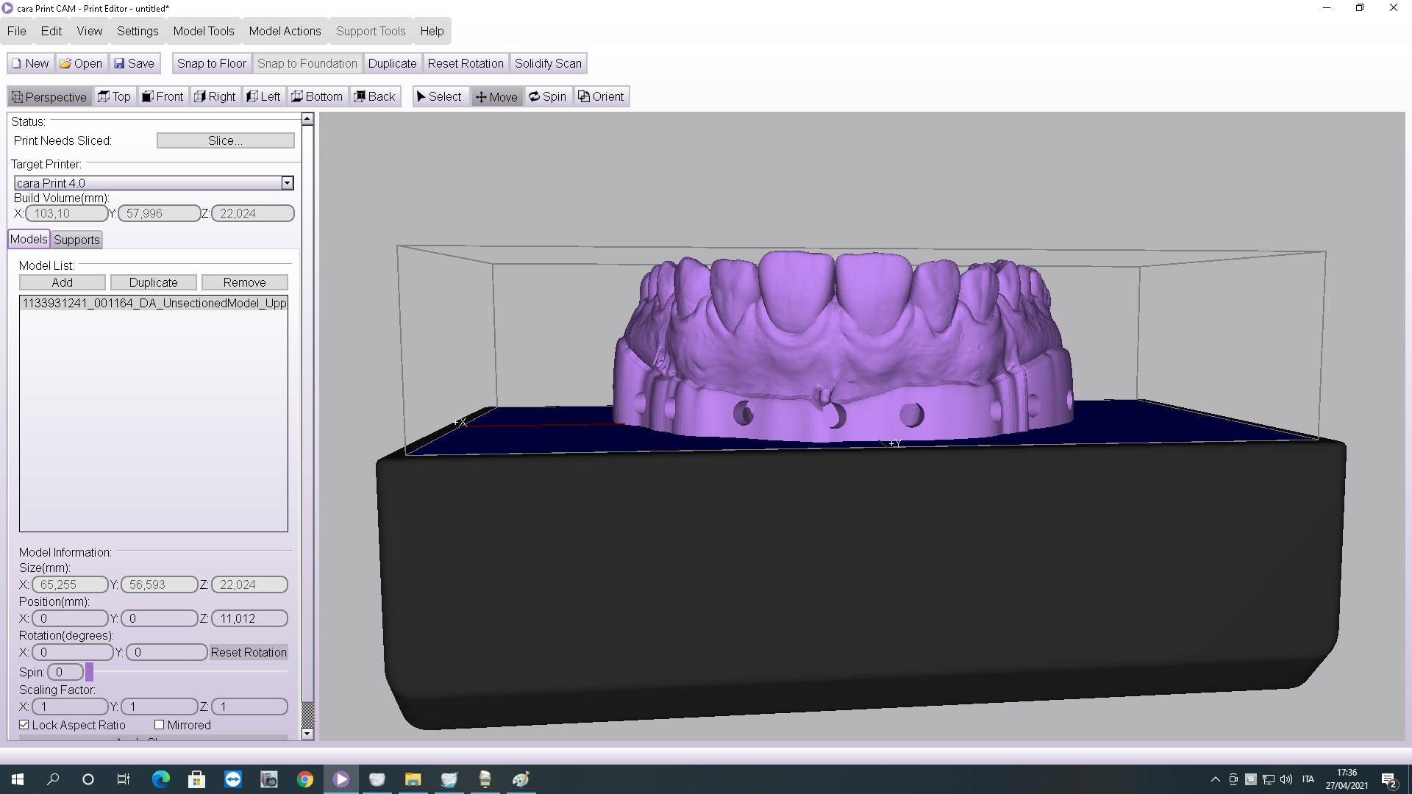This screenshot has width=1412, height=794.
Task: Switch to Left view
Action: click(263, 96)
